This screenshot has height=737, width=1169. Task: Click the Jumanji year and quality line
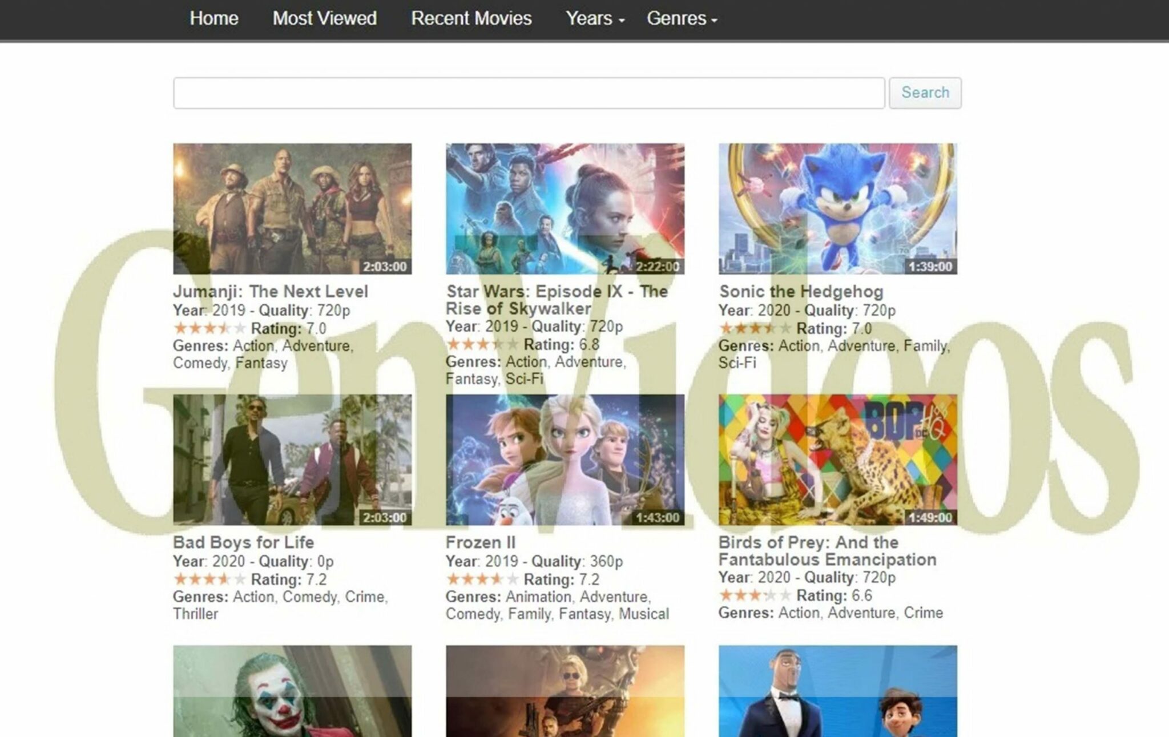point(261,311)
